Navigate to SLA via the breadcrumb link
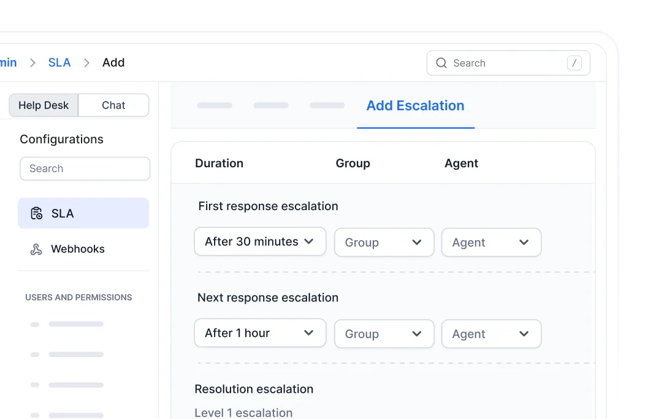 59,62
